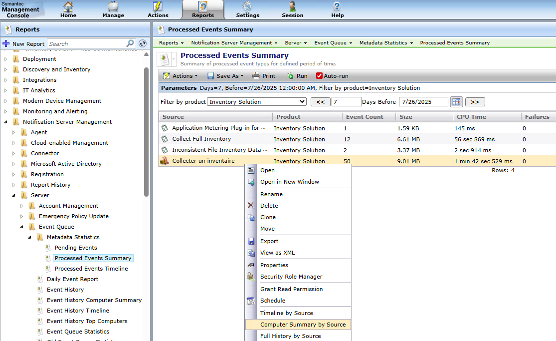Image resolution: width=556 pixels, height=341 pixels.
Task: Click the Export disk icon
Action: click(251, 241)
